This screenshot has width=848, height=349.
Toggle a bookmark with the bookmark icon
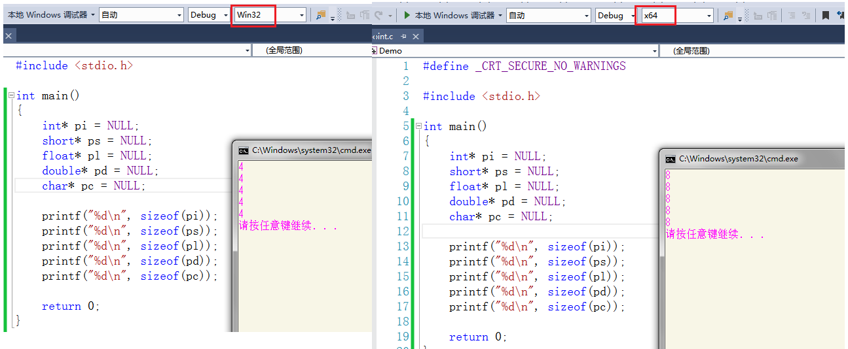(826, 15)
